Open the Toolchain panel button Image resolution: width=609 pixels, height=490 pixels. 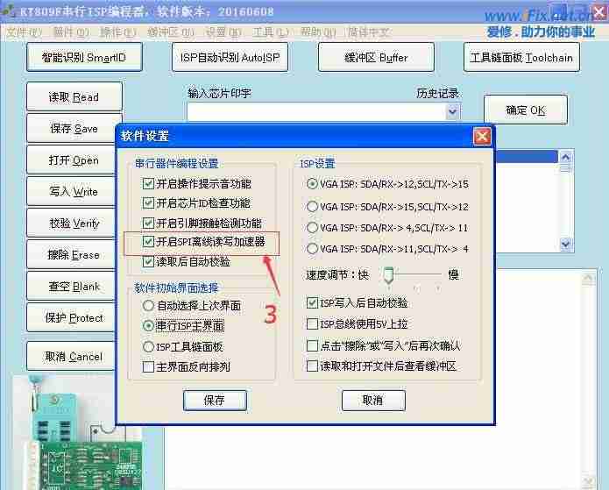click(x=520, y=58)
